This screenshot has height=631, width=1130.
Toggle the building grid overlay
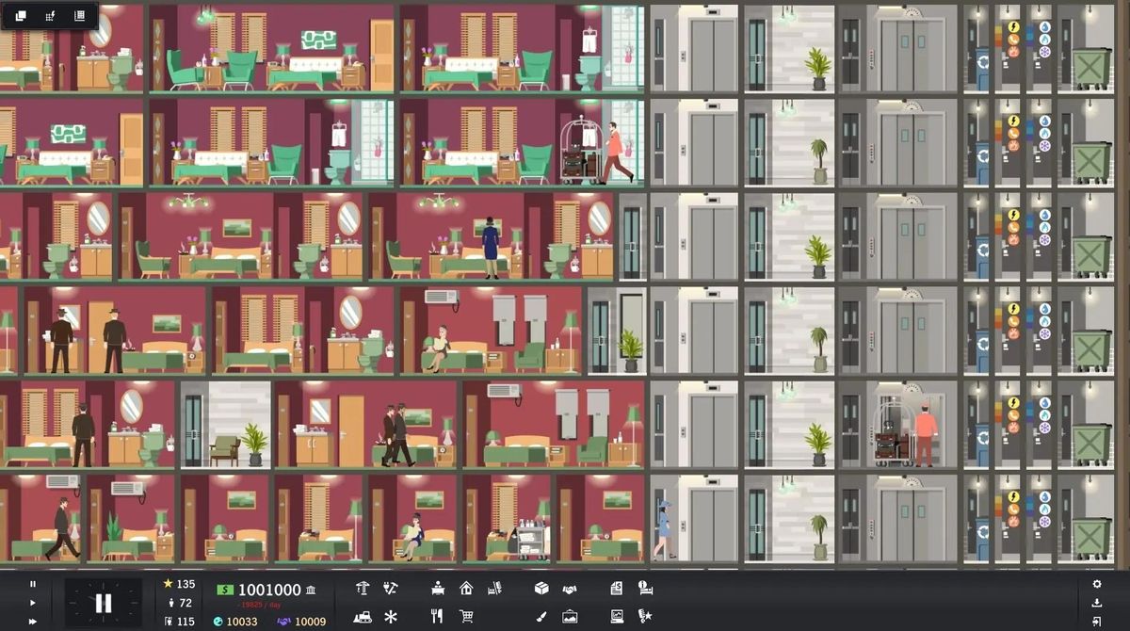pyautogui.click(x=79, y=15)
